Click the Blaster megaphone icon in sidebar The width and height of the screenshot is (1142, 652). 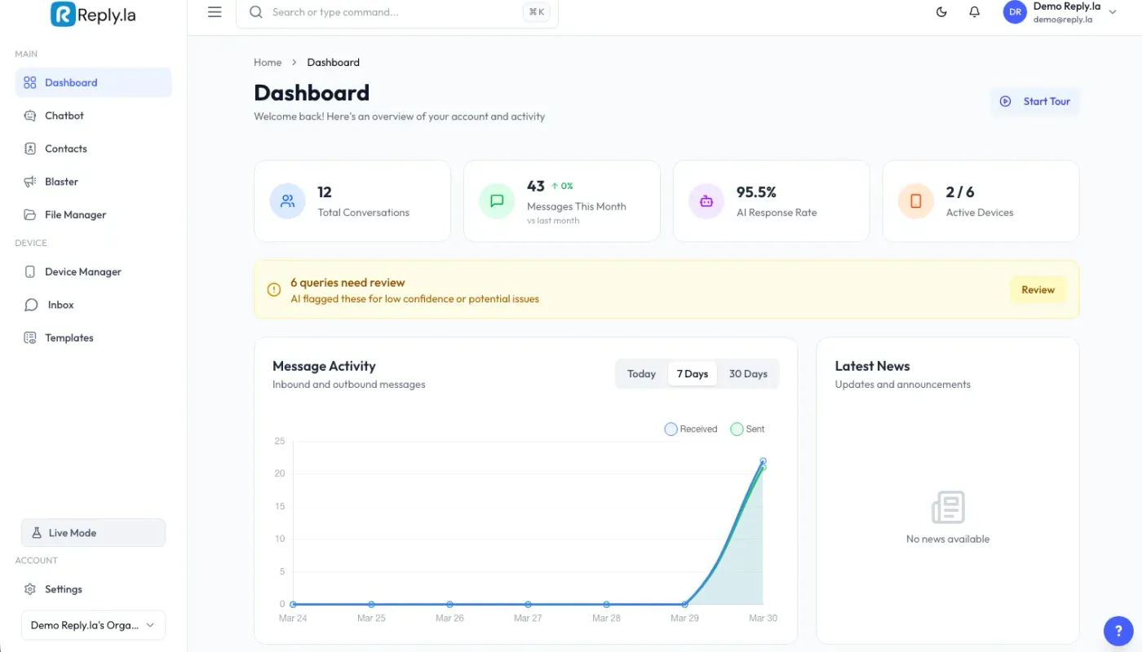(30, 182)
